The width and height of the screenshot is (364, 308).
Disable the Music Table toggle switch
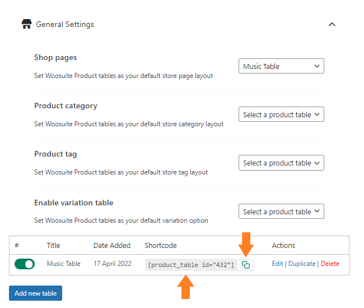click(x=25, y=264)
